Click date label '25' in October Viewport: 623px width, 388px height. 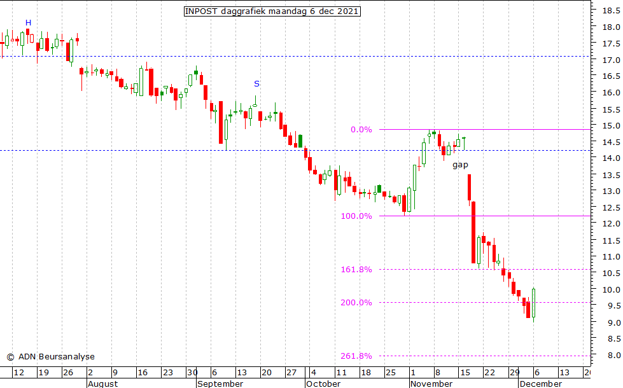(391, 373)
